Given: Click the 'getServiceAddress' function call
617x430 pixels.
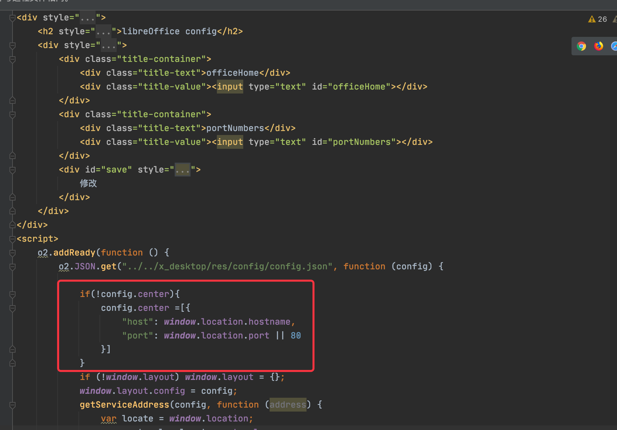Looking at the screenshot, I should point(125,405).
